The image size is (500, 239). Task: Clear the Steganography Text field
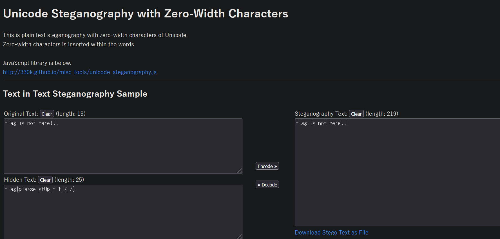[x=356, y=114]
